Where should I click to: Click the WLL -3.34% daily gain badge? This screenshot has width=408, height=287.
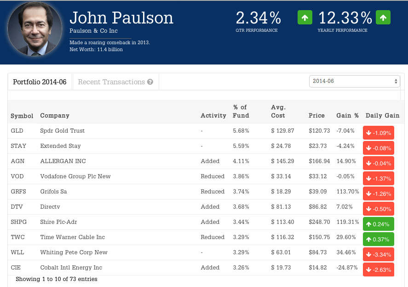(378, 255)
